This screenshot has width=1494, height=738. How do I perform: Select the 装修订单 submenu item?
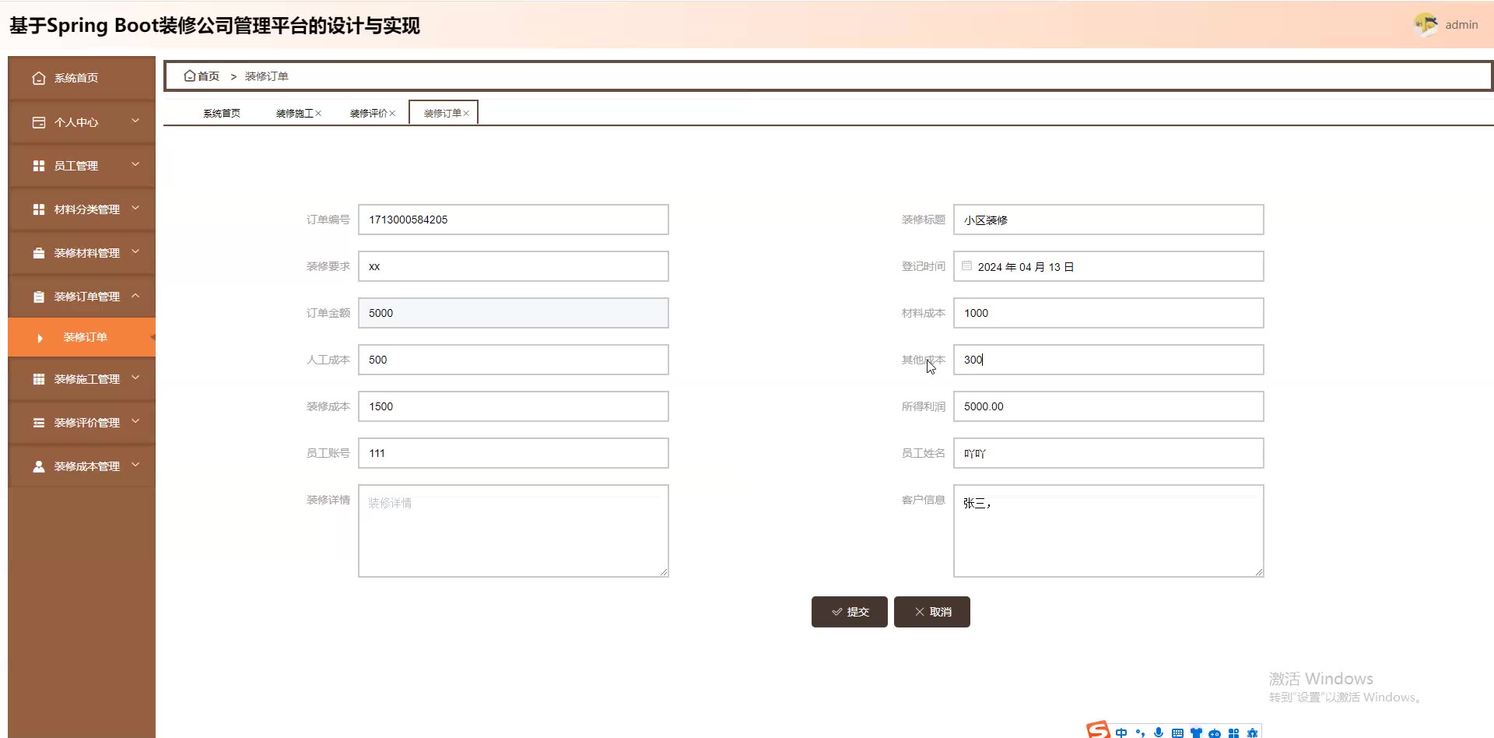point(82,337)
